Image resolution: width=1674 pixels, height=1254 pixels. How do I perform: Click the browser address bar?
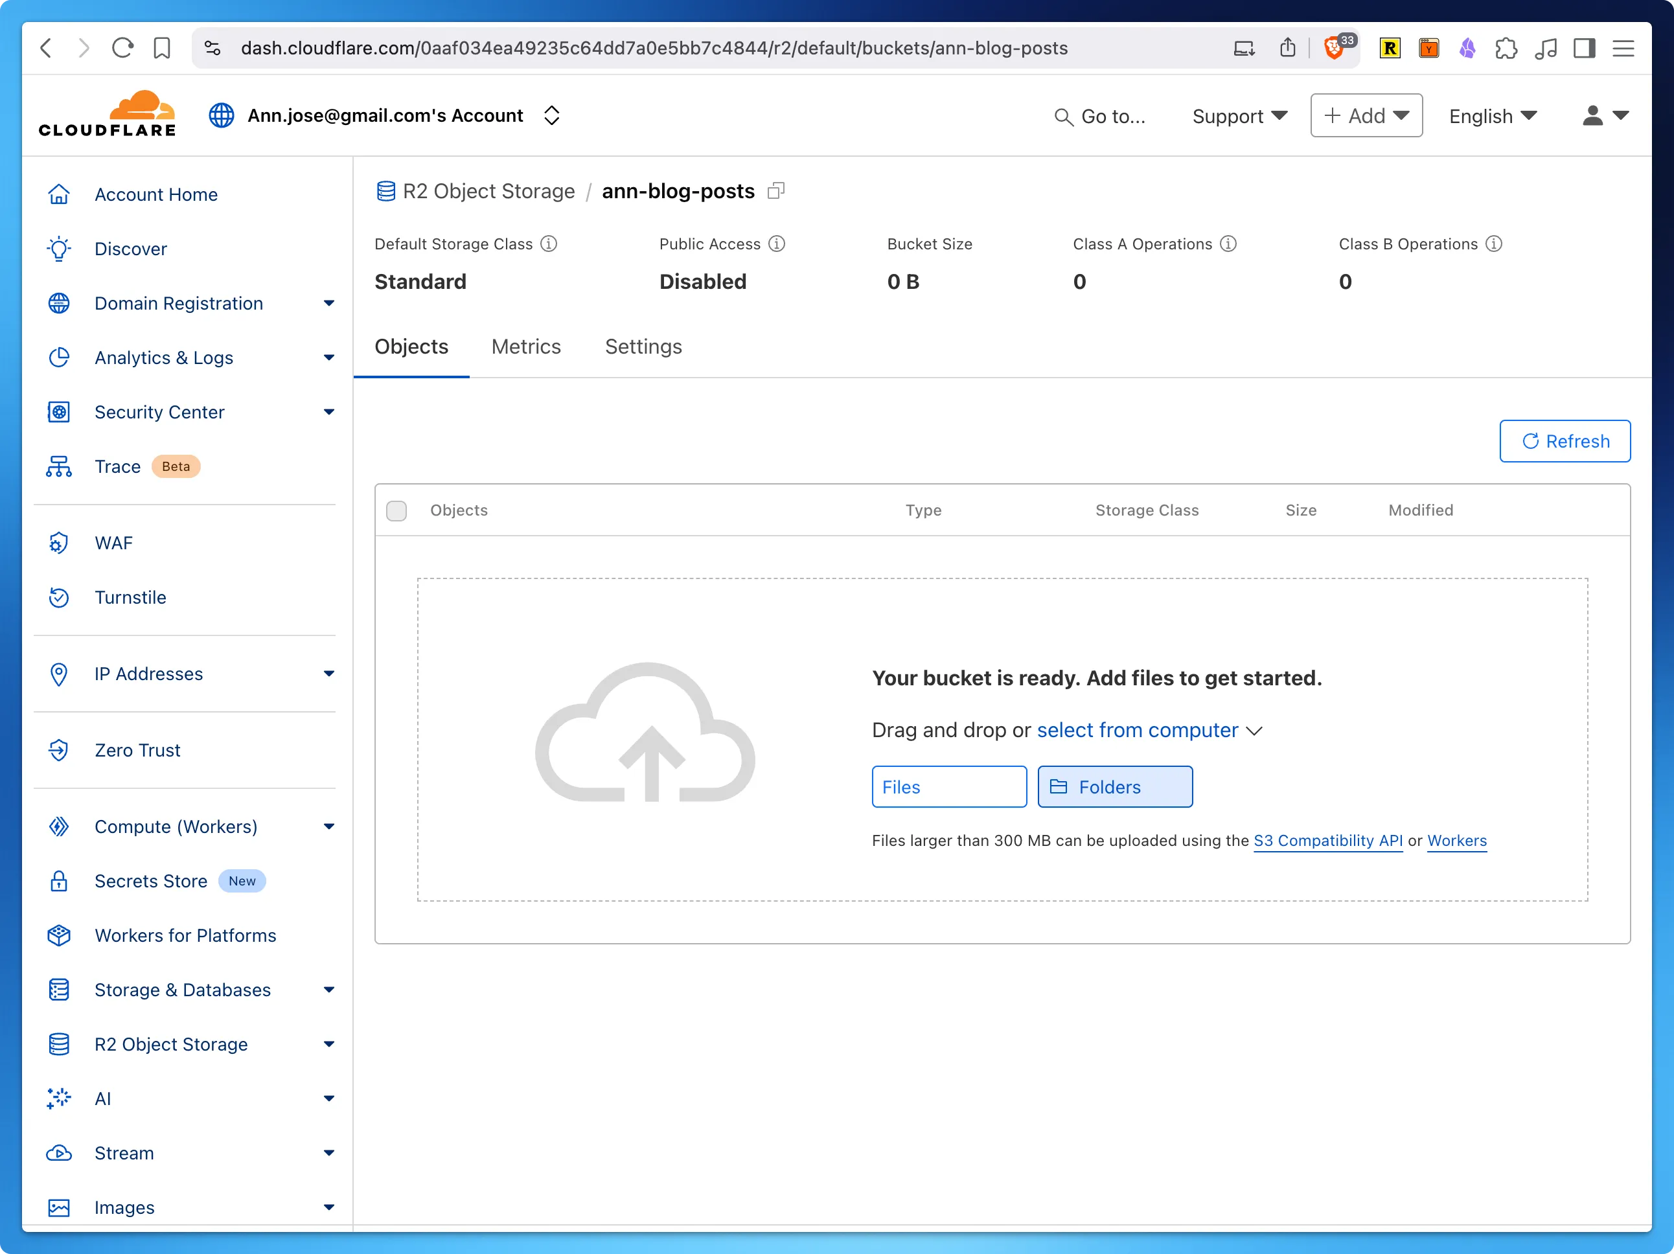(654, 49)
